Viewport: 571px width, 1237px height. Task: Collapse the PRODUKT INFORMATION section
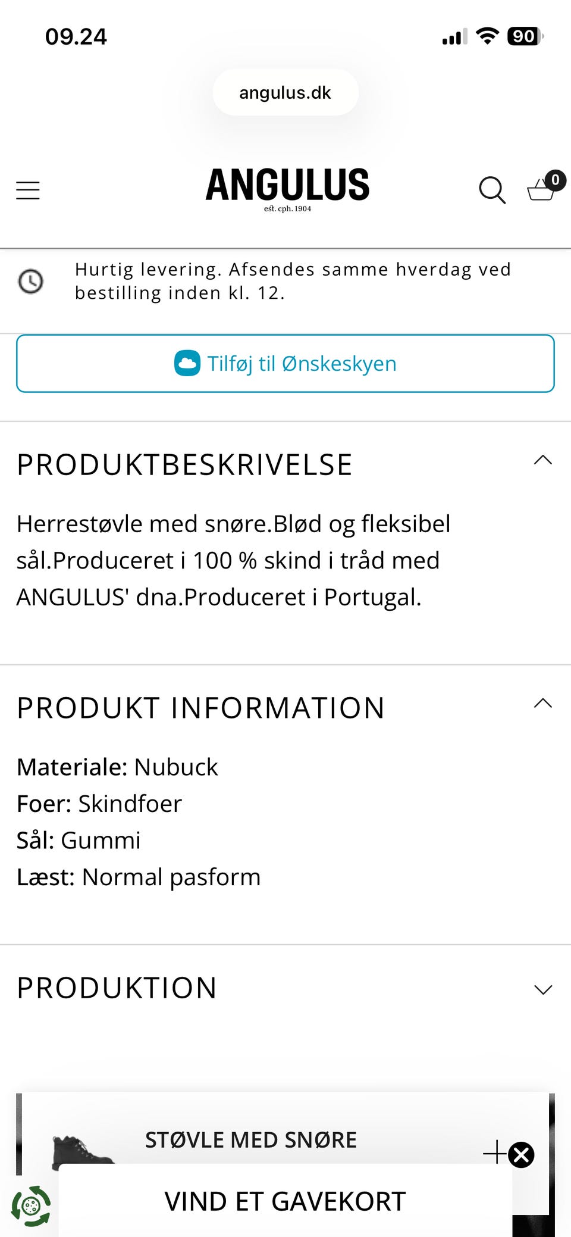point(542,703)
